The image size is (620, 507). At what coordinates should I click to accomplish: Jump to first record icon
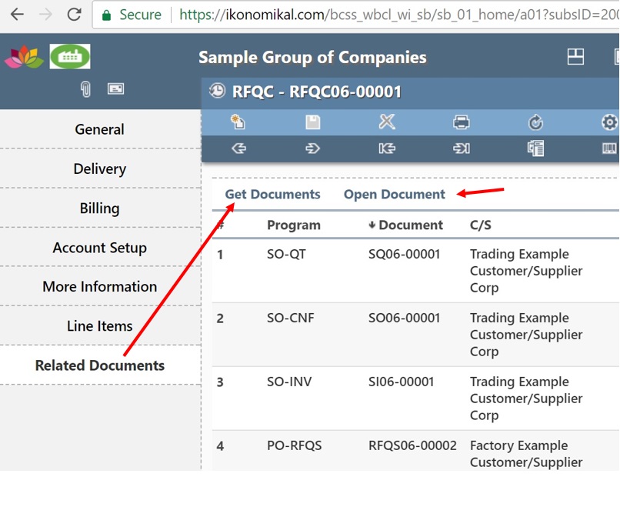coord(387,148)
